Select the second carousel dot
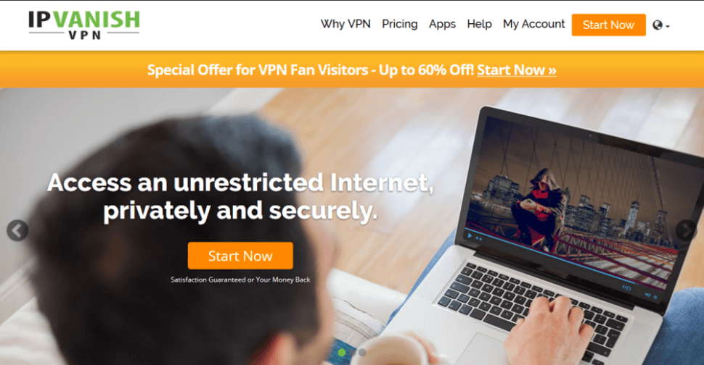Screen dimensions: 704x365 [353, 353]
